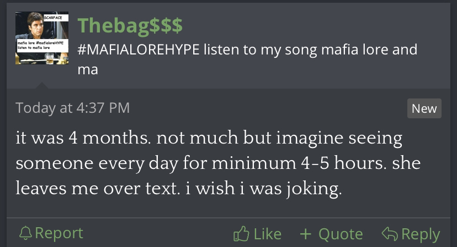Click the plus icon before Quote
The height and width of the screenshot is (247, 457).
(305, 234)
